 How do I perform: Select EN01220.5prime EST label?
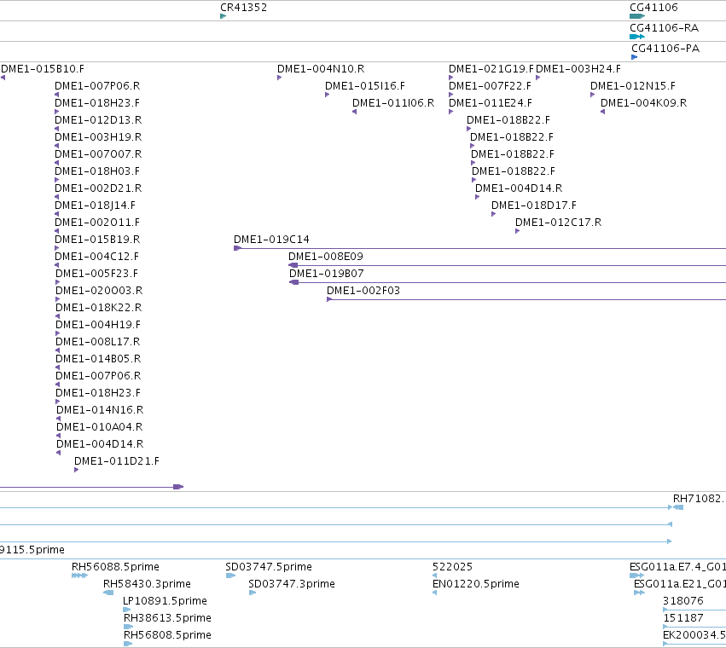click(475, 584)
